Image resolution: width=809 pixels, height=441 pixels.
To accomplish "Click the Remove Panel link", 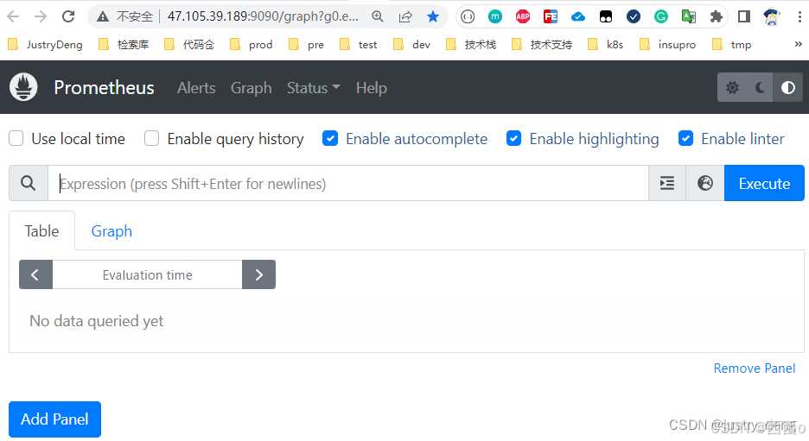I will (x=755, y=369).
